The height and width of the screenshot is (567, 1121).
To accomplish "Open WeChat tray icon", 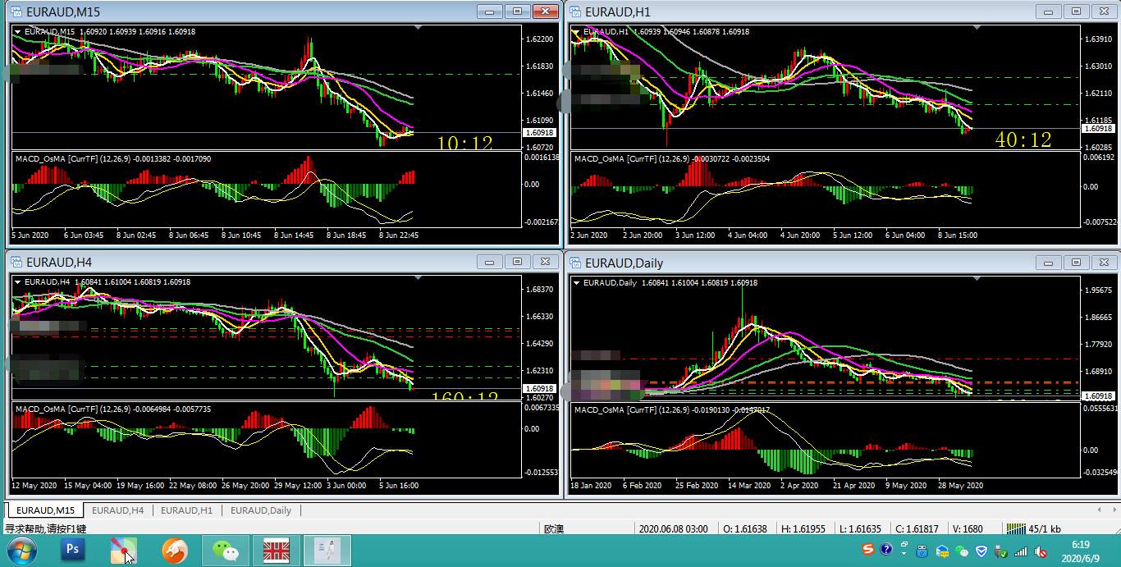I will tap(961, 551).
